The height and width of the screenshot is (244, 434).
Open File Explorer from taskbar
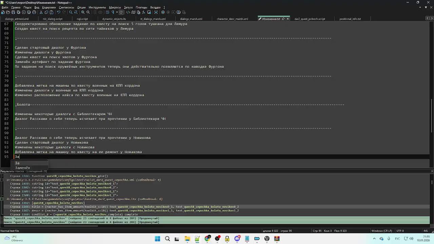tap(187, 239)
